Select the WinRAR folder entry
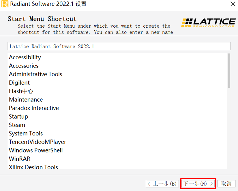Screen dimensions: 238x191 click(20, 159)
